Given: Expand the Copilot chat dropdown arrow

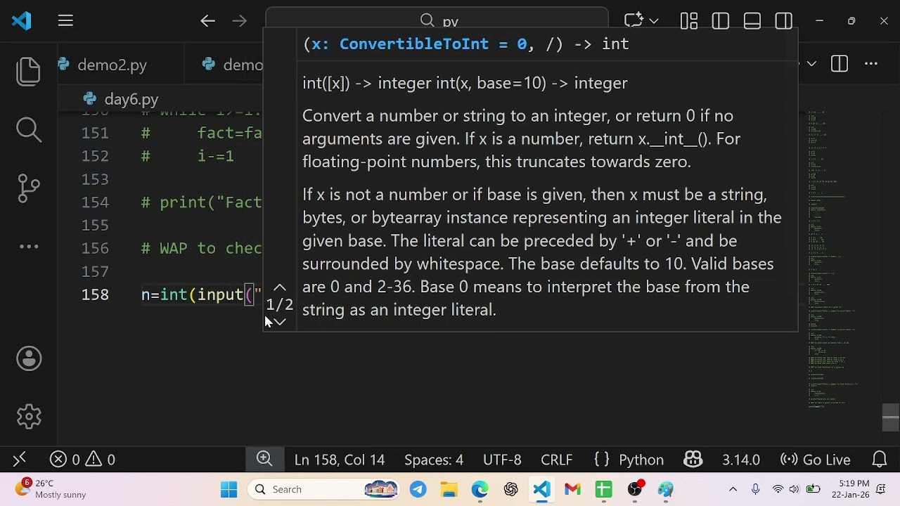Looking at the screenshot, I should (654, 21).
